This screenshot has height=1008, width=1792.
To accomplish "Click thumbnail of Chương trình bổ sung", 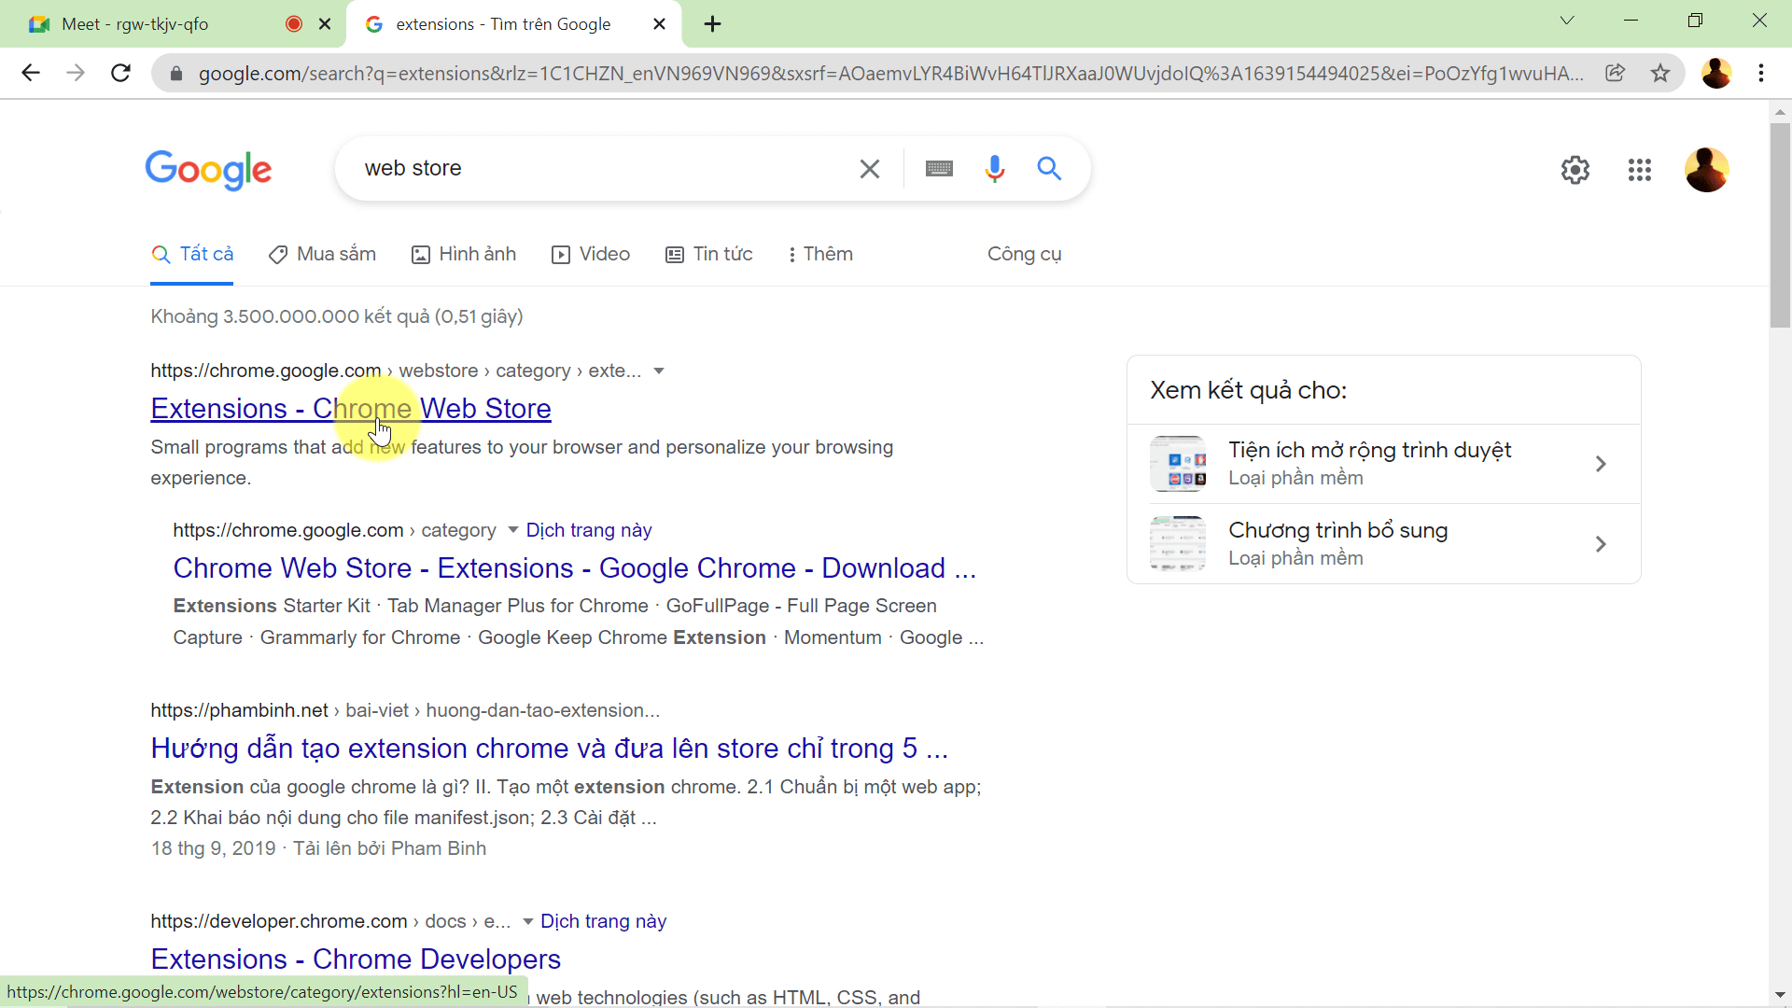I will click(x=1178, y=544).
